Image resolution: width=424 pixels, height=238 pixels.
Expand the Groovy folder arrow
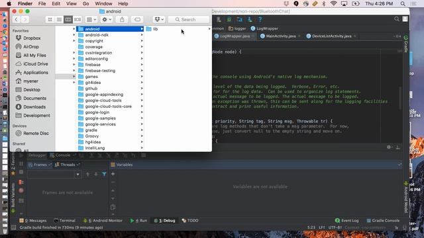(x=142, y=136)
